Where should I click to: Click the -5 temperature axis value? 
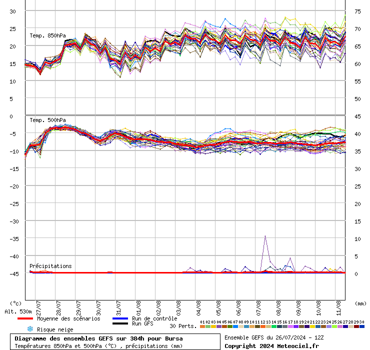[12, 134]
